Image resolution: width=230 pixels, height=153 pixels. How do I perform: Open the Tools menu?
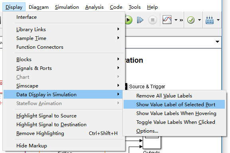[134, 7]
